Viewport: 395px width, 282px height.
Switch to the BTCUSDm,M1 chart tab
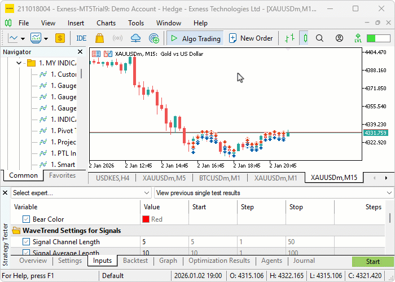220,178
